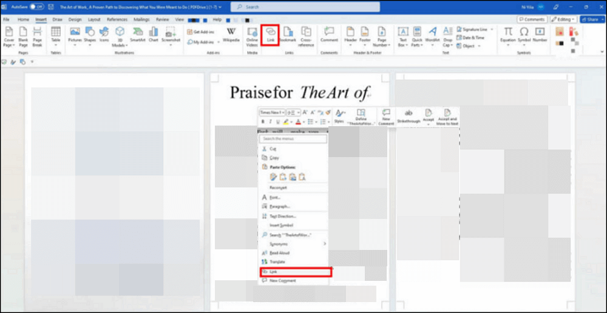Toggle the AutoSave switch

36,7
